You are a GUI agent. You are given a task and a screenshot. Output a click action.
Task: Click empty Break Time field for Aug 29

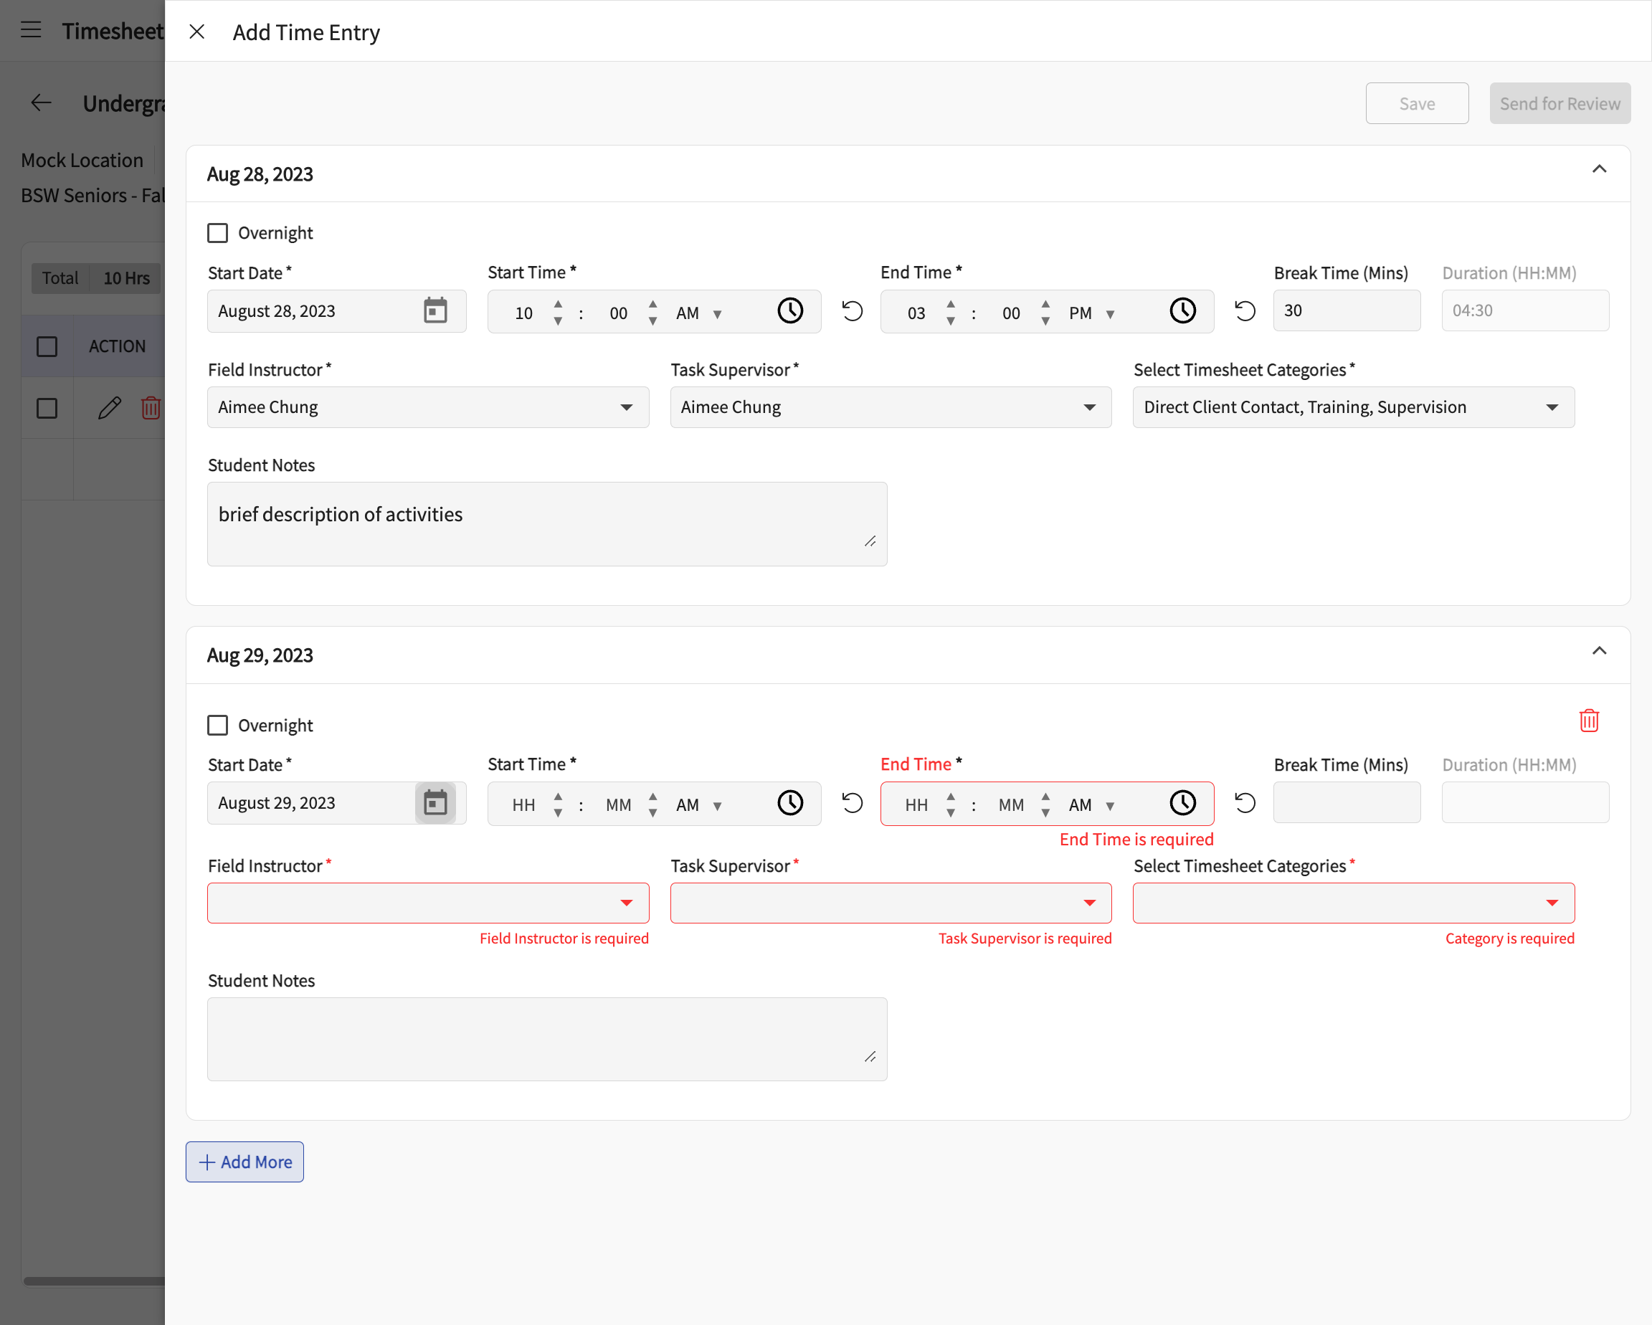click(x=1347, y=802)
